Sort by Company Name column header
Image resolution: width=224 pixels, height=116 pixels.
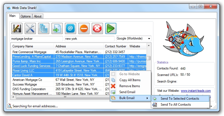[x=32, y=46]
